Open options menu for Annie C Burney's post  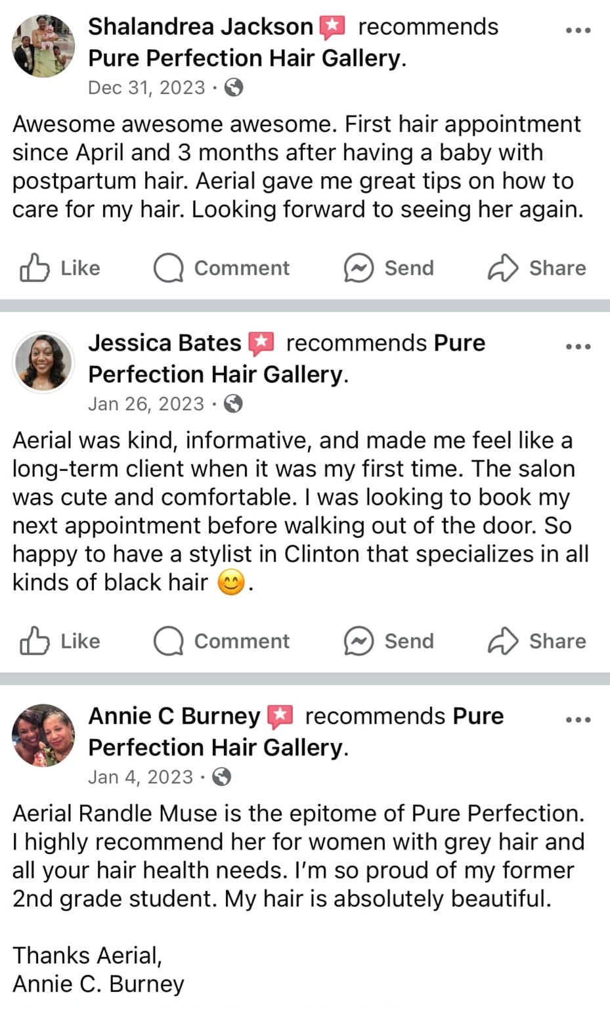click(x=578, y=720)
